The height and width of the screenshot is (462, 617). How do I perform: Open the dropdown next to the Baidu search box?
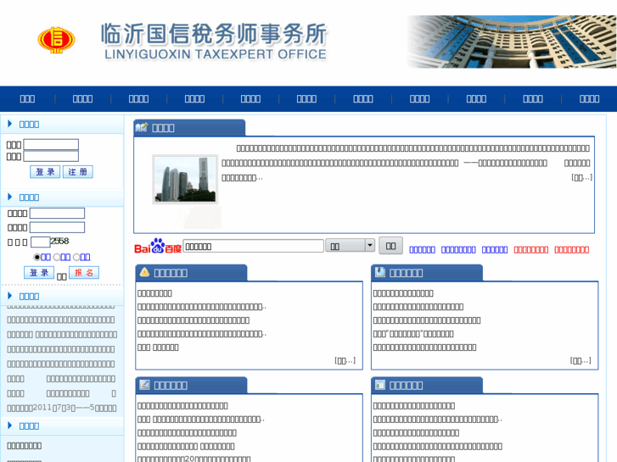coord(350,246)
